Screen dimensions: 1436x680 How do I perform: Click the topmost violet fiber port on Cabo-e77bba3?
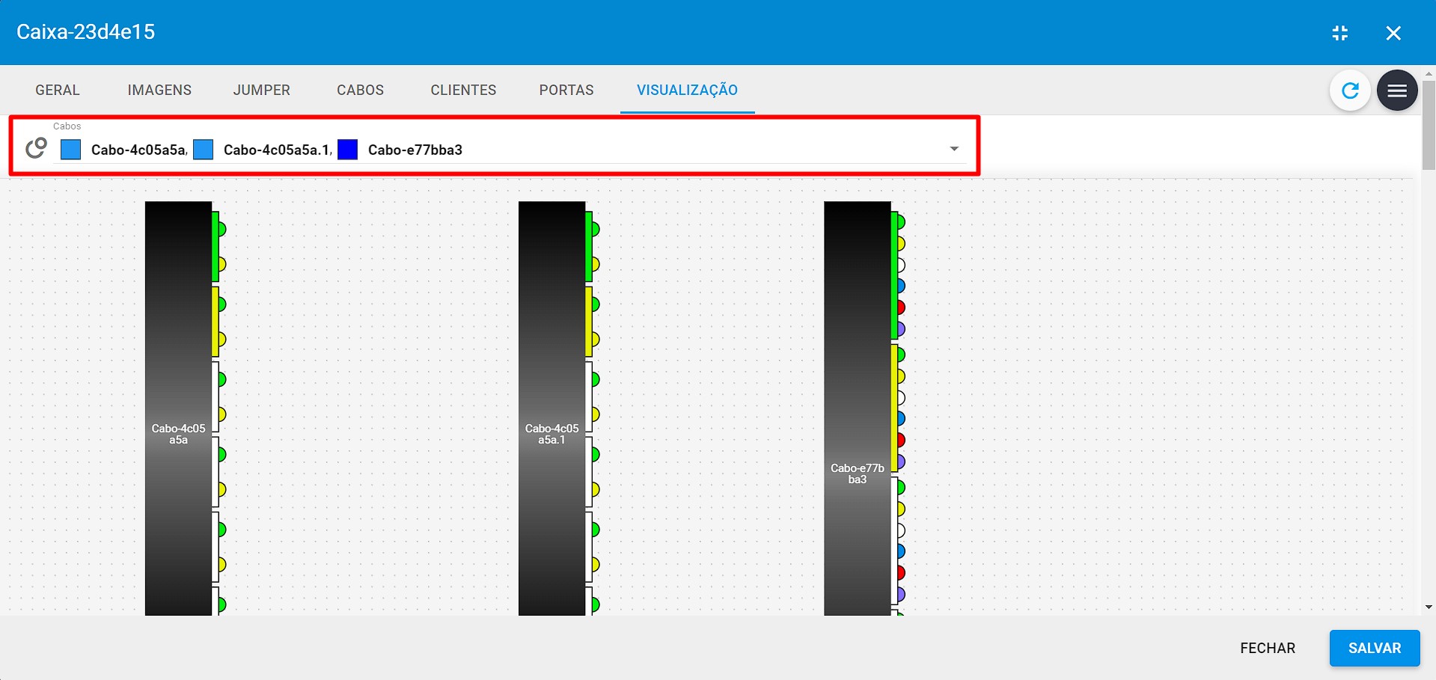pyautogui.click(x=902, y=328)
